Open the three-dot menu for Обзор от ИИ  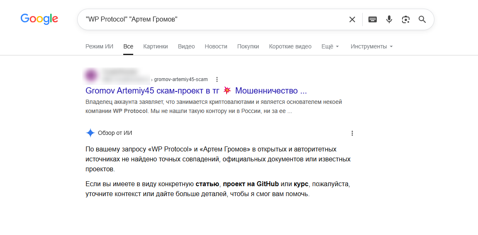tap(352, 133)
